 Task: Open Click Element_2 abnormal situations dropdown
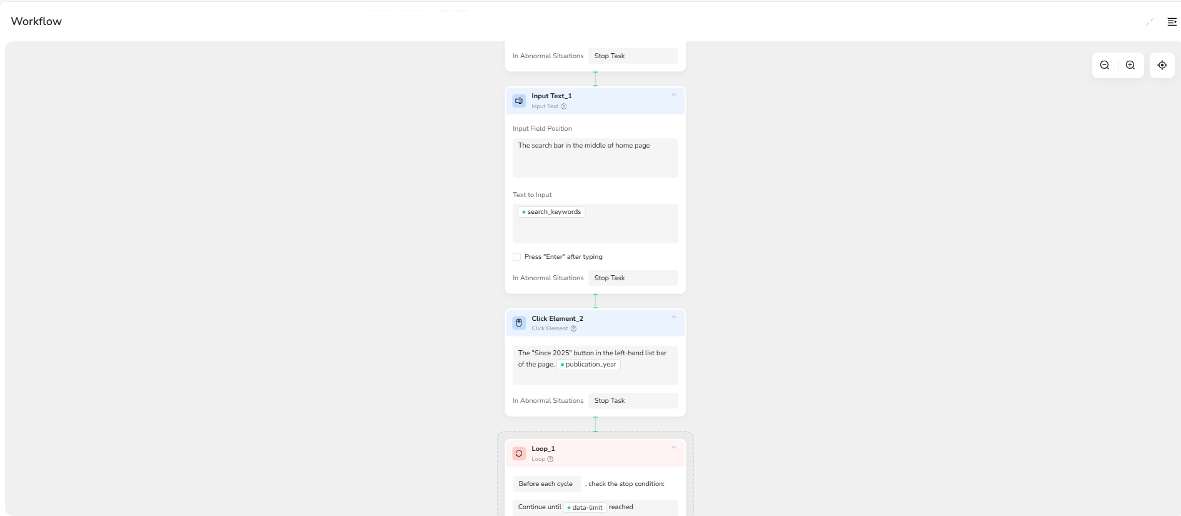coord(633,401)
